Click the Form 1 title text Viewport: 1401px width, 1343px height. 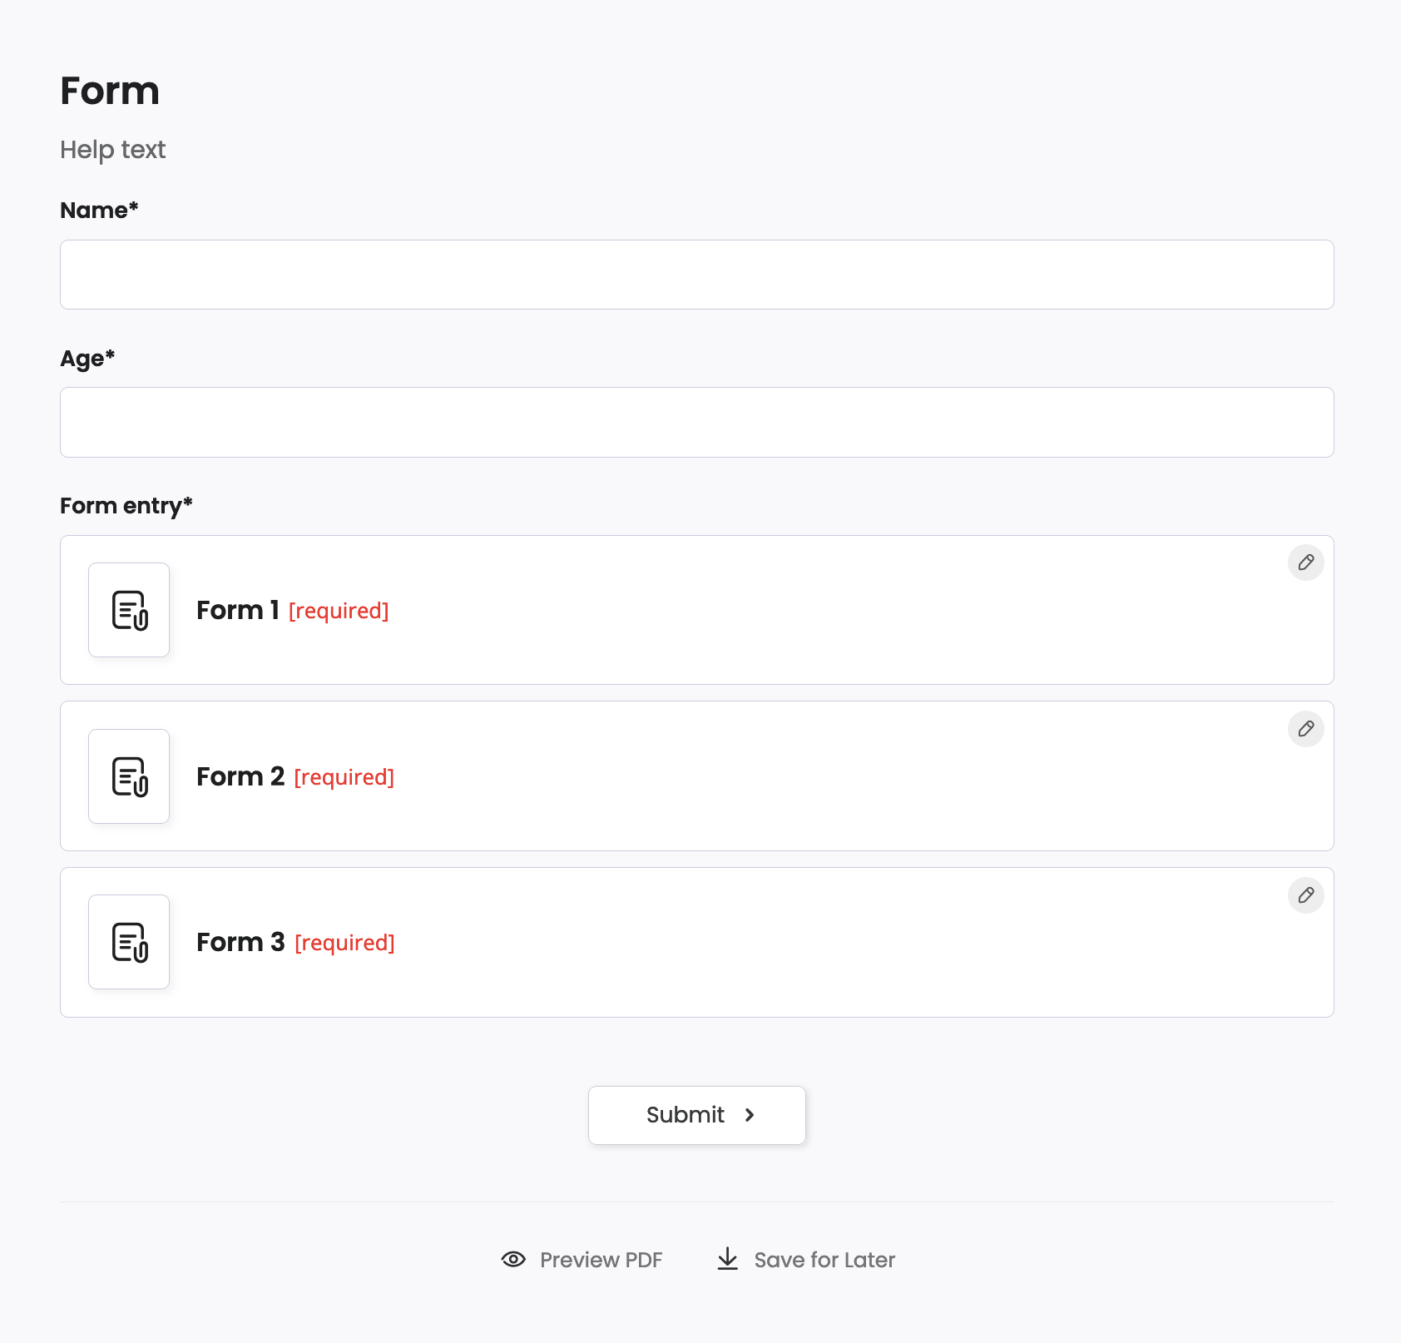(x=237, y=610)
